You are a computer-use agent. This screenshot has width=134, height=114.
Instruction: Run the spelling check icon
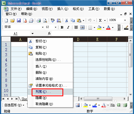[53, 20]
